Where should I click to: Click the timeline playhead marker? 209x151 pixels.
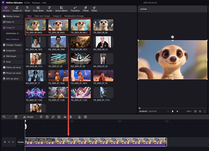[x=25, y=121]
